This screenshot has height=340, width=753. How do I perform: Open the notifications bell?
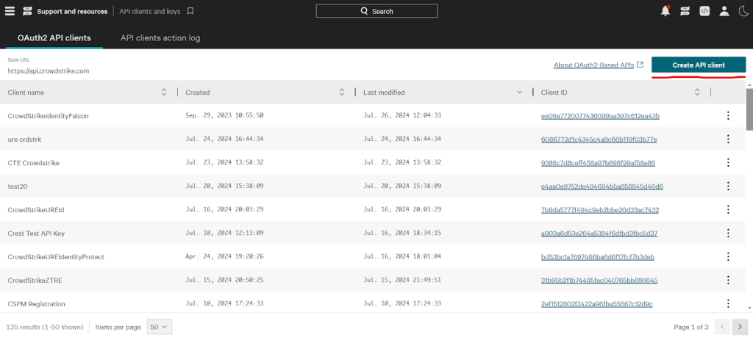coord(665,11)
